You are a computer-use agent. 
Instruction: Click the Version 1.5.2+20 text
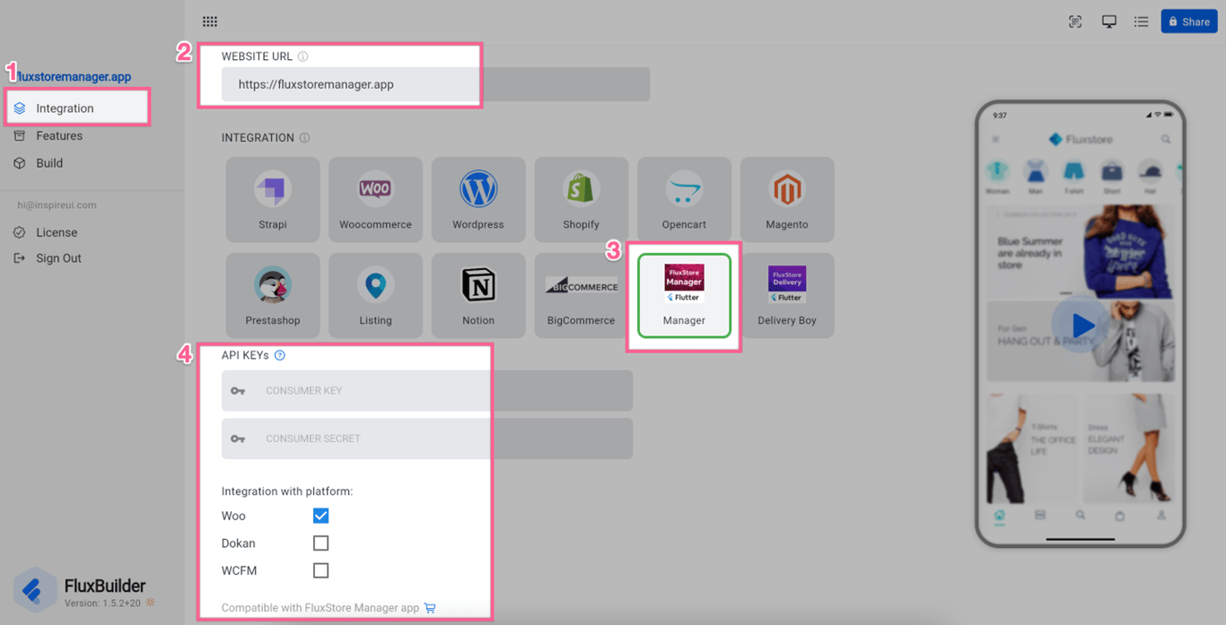click(x=102, y=603)
